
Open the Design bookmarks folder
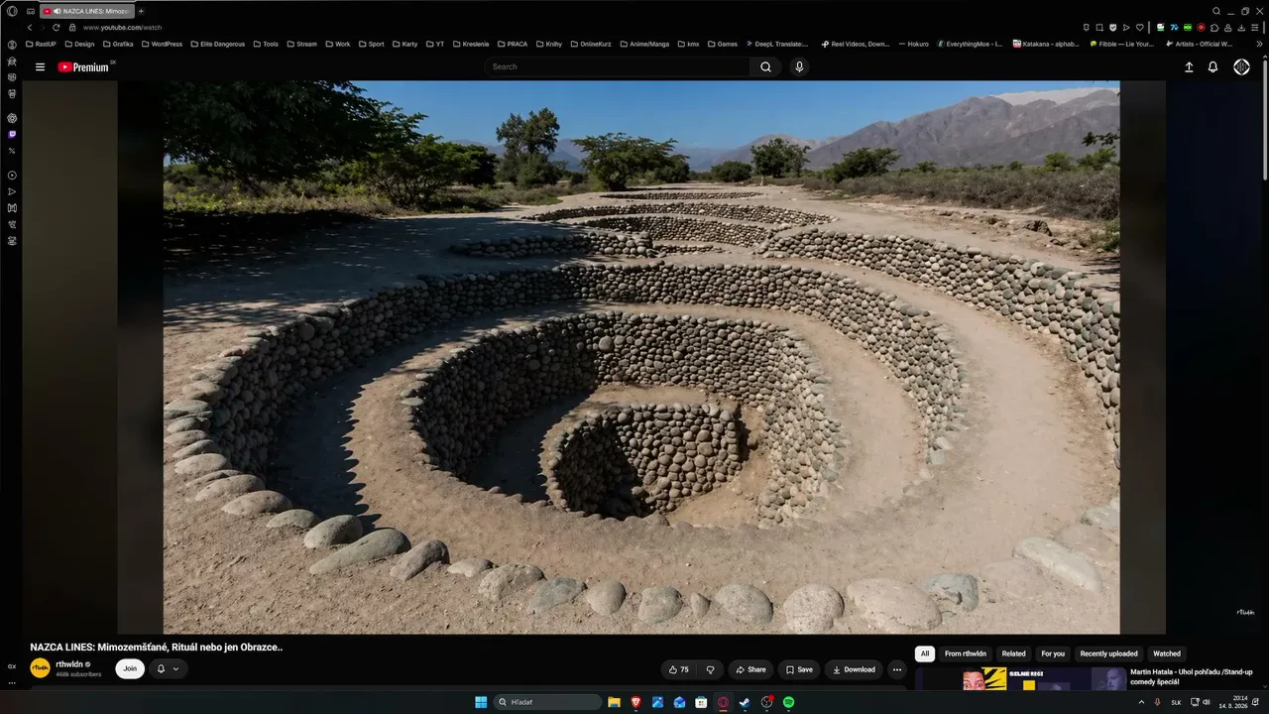coord(79,44)
